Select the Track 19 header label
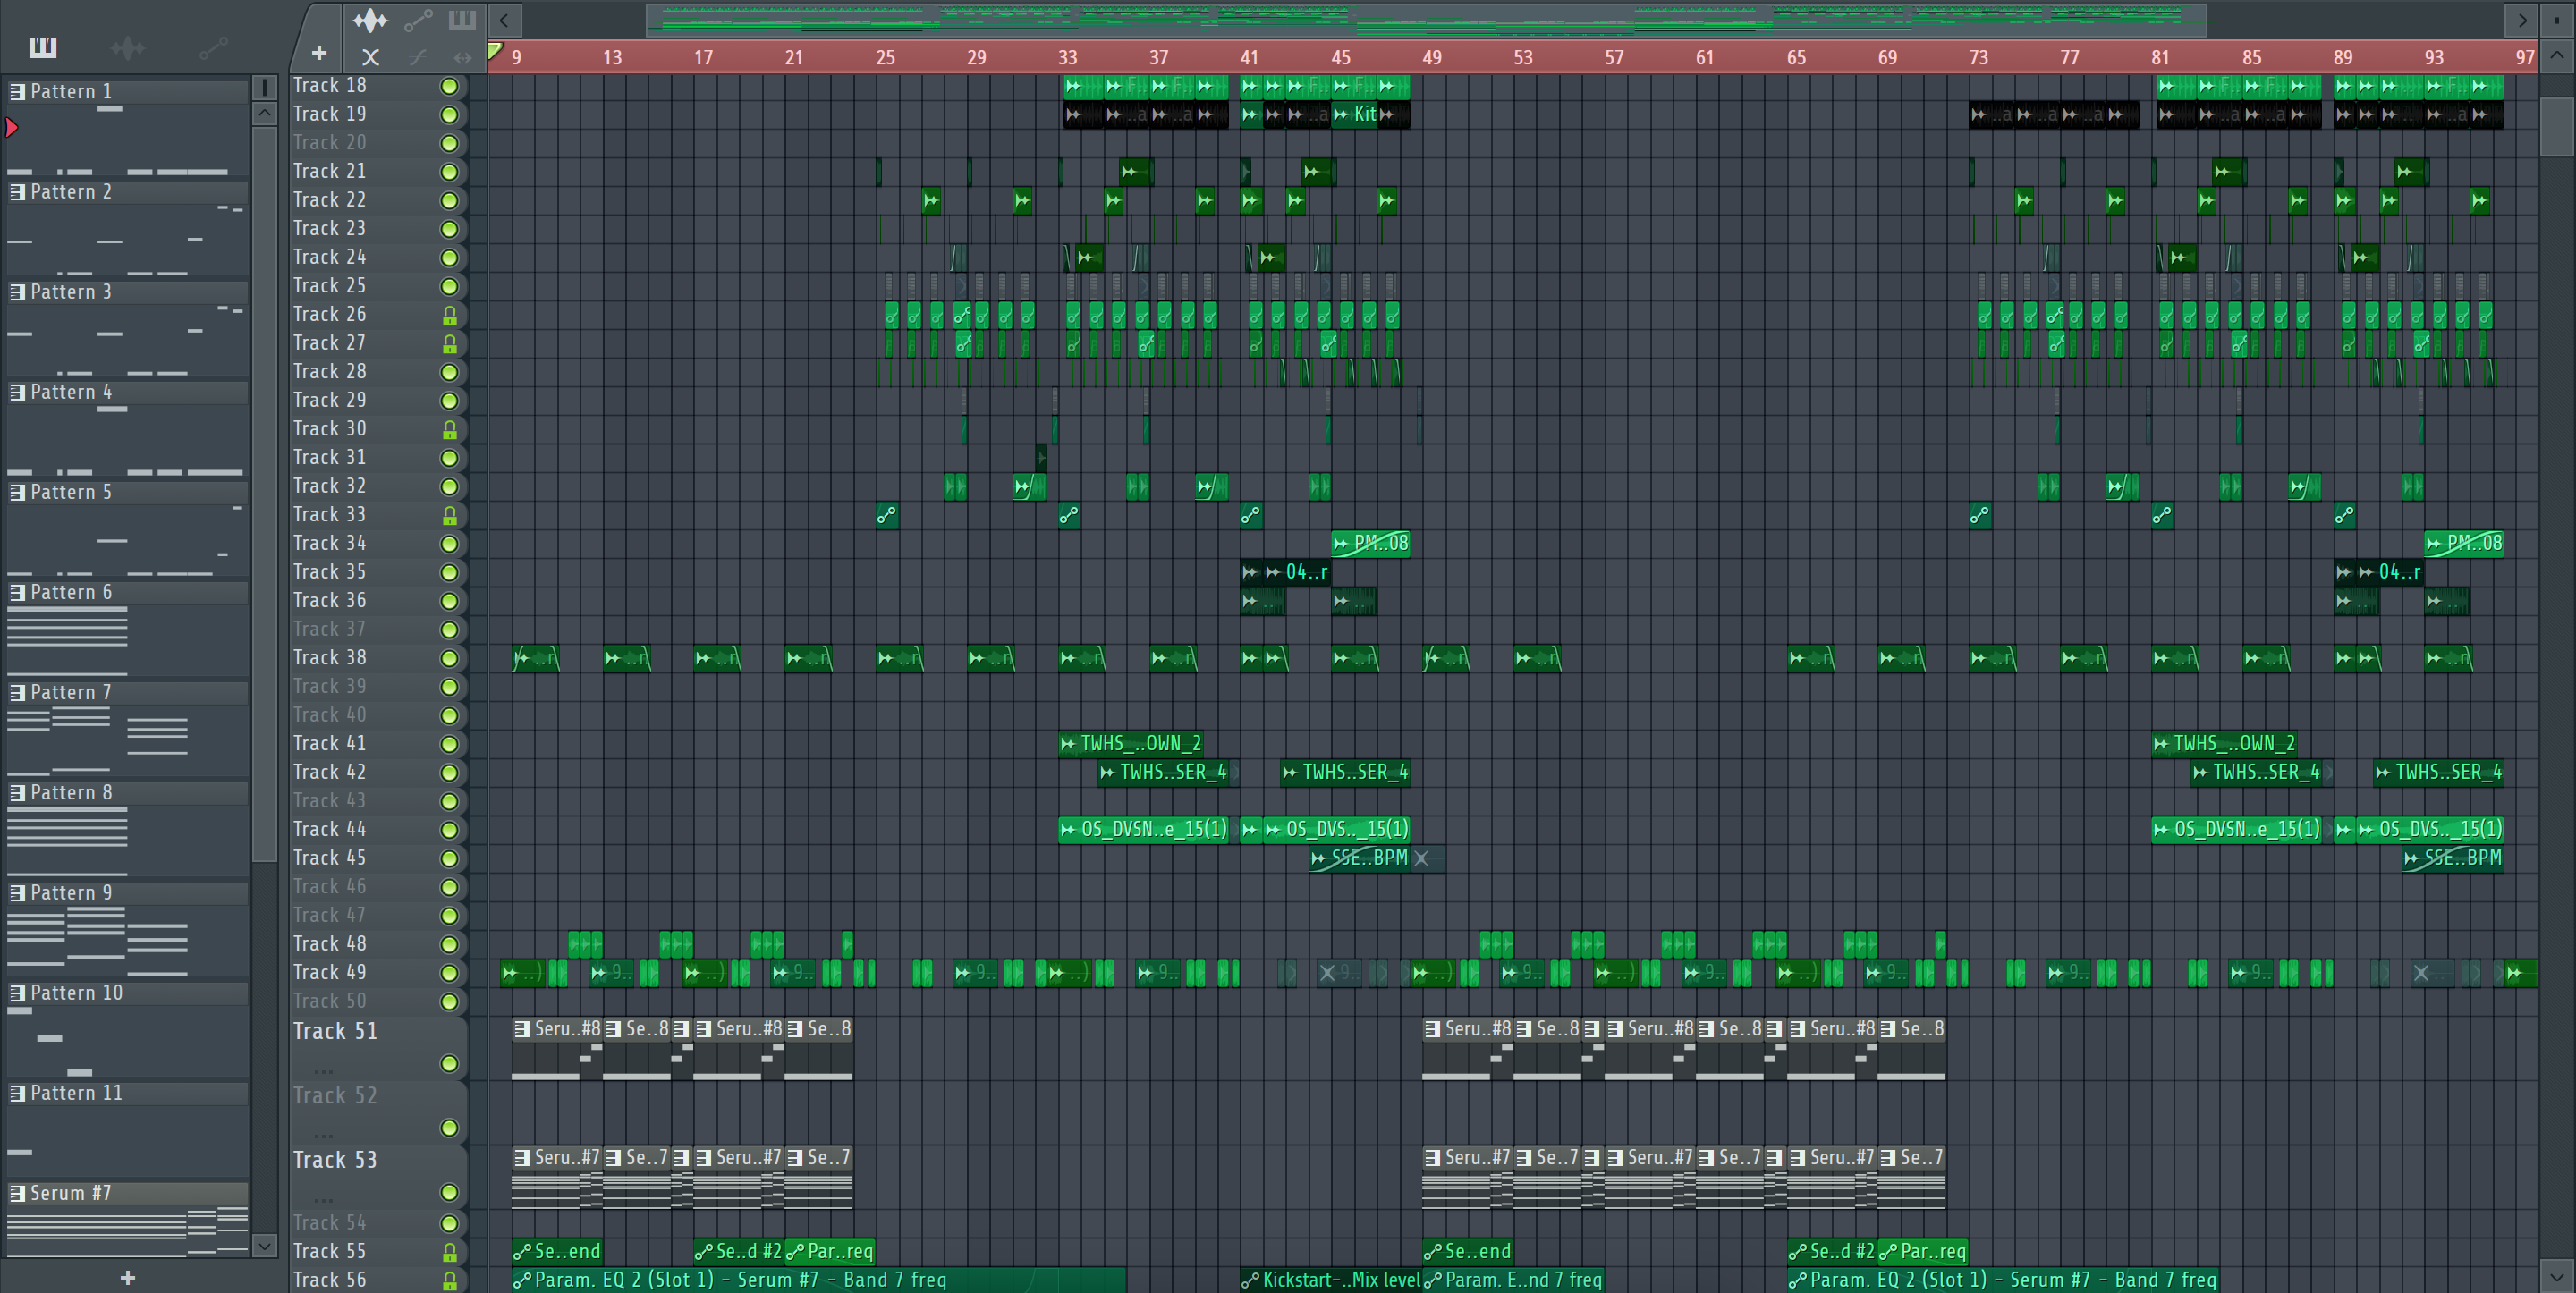 pos(330,114)
